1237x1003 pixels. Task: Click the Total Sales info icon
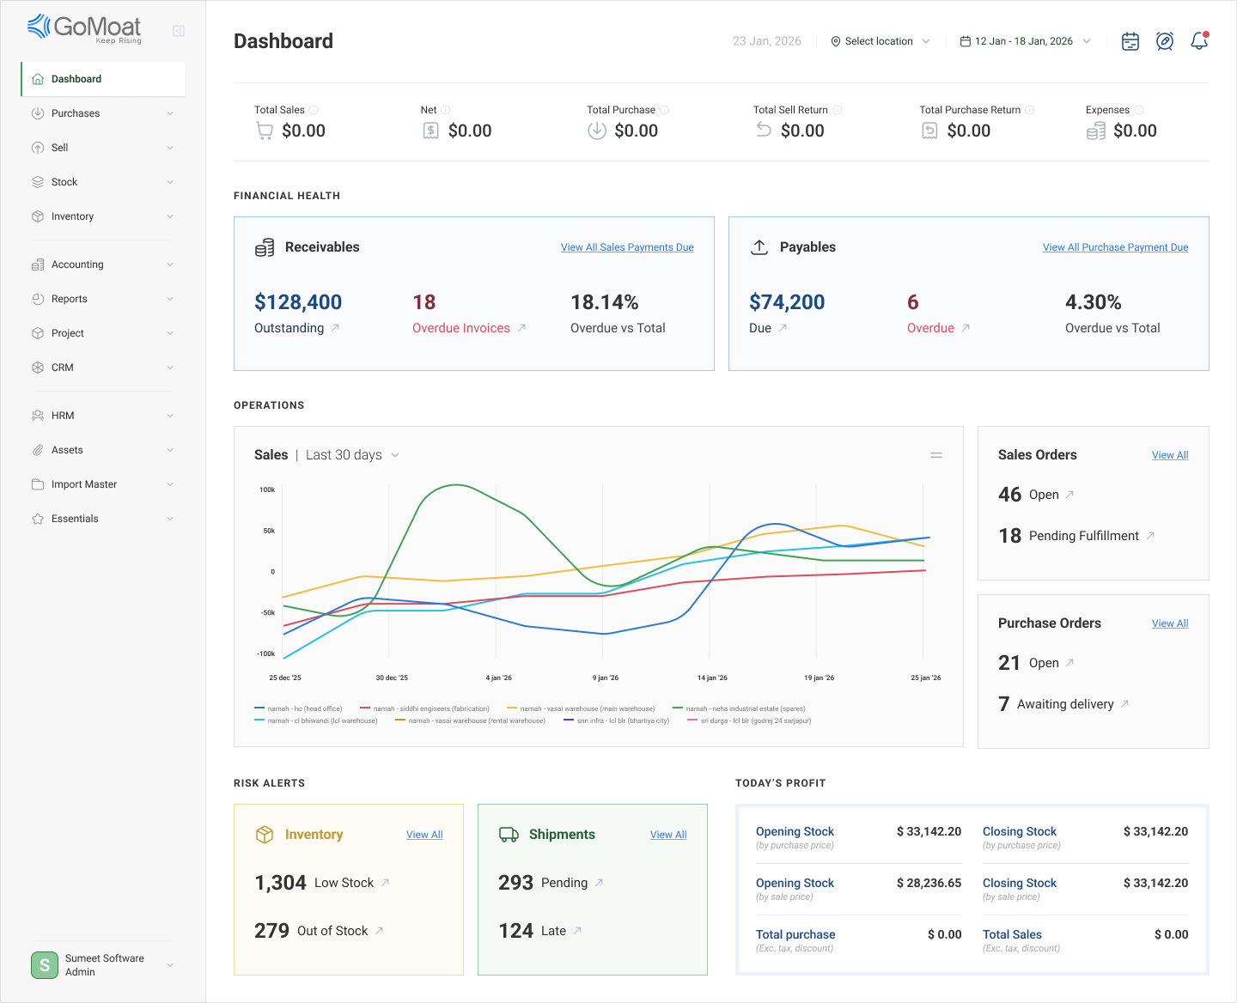point(314,110)
